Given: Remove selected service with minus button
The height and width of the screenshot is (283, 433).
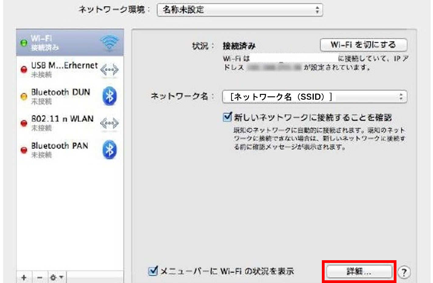Looking at the screenshot, I should click(x=40, y=277).
